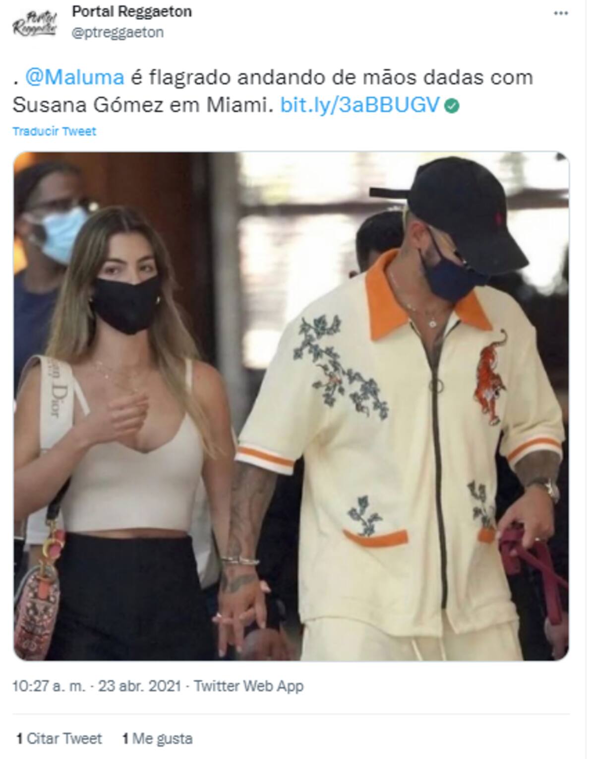This screenshot has height=759, width=595.
Task: Click the green verified checkmark badge
Action: tap(452, 106)
